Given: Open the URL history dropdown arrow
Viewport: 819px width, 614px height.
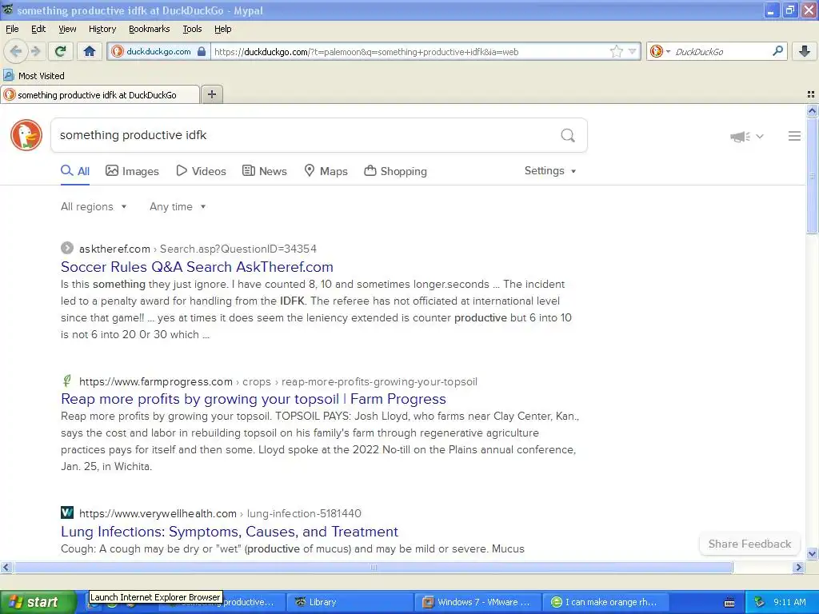Looking at the screenshot, I should click(x=632, y=51).
